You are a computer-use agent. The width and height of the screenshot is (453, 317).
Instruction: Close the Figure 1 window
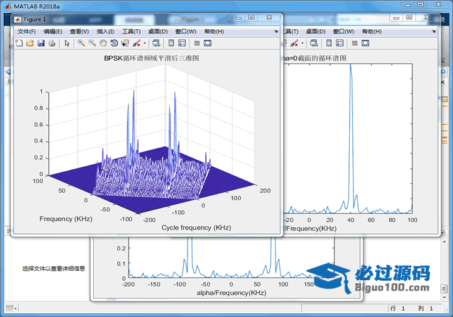(269, 17)
